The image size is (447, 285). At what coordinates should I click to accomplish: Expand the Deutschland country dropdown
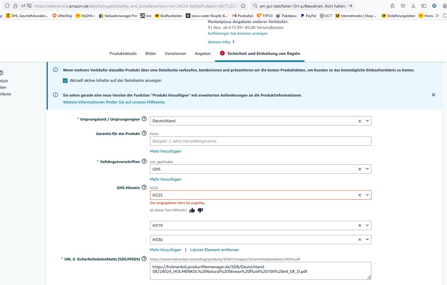(x=367, y=121)
